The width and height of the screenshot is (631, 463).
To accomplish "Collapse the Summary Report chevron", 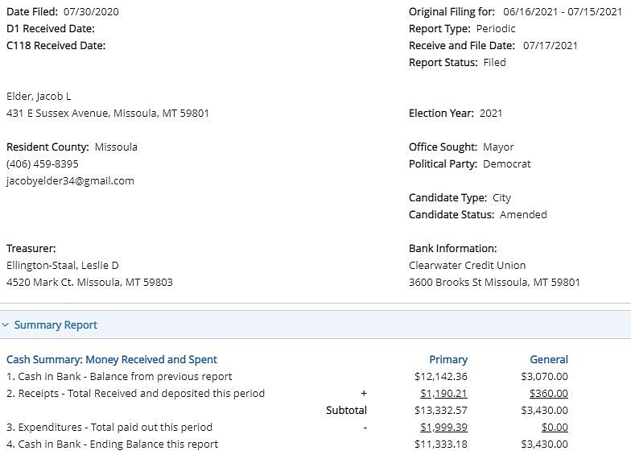I will 5,325.
